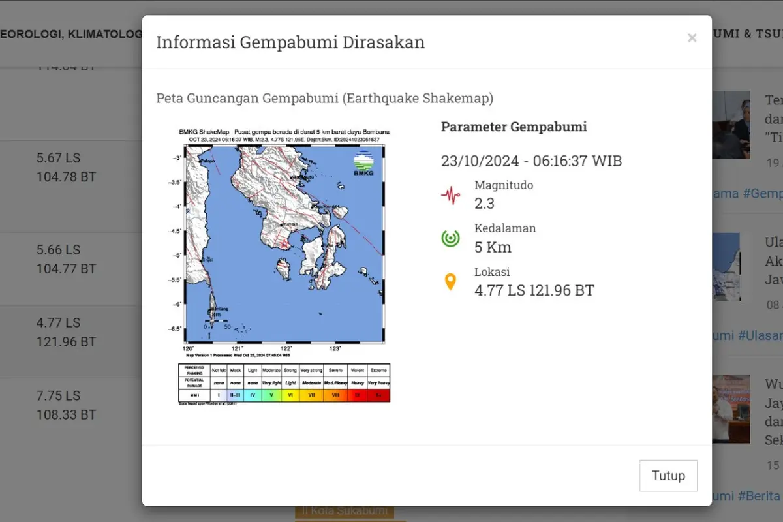Screen dimensions: 783x522
Task: Select the date text 23/10/2024 - 06:16:37 WIB
Action: pyautogui.click(x=532, y=161)
